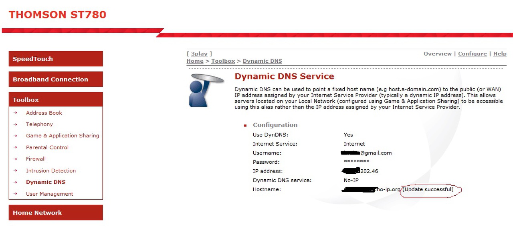Image resolution: width=513 pixels, height=238 pixels.
Task: Click the Internet Service value Internet
Action: click(354, 144)
